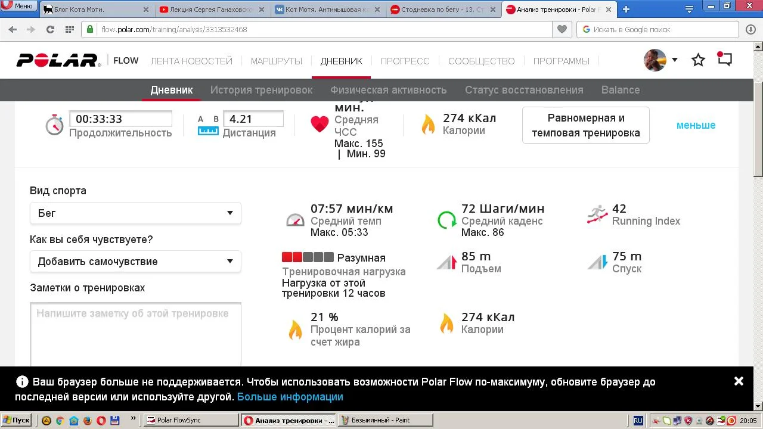Select the Balance sub-tab
The image size is (763, 429).
621,90
